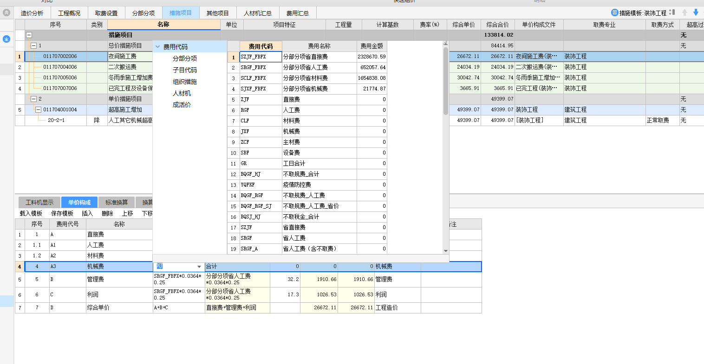Select the SCLF_FBFX code row

pyautogui.click(x=307, y=78)
